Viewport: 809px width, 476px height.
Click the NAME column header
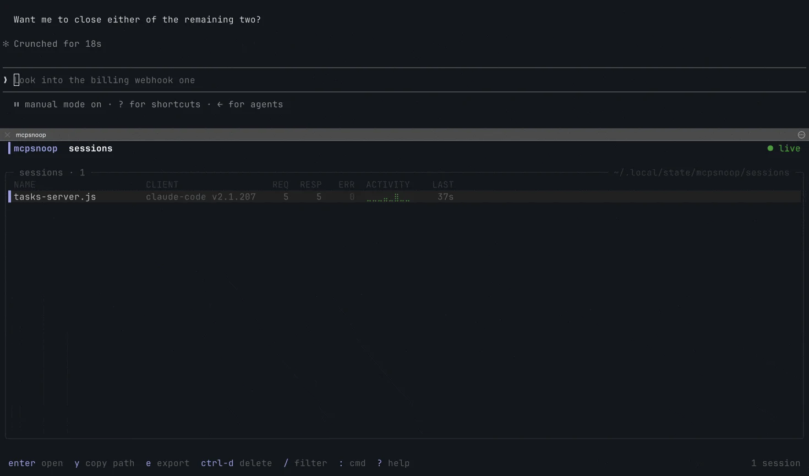(x=25, y=185)
